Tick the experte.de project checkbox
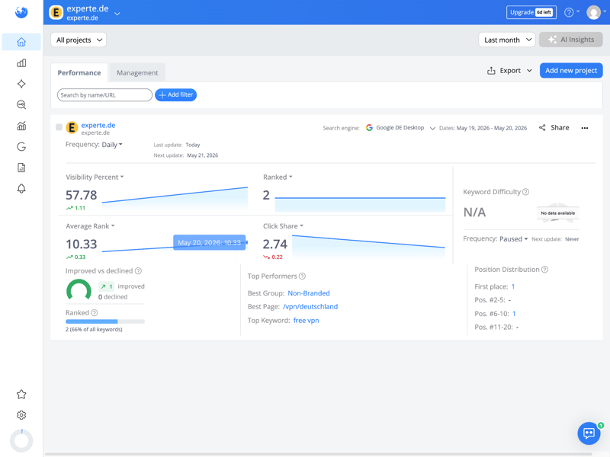The width and height of the screenshot is (610, 457). [x=59, y=127]
